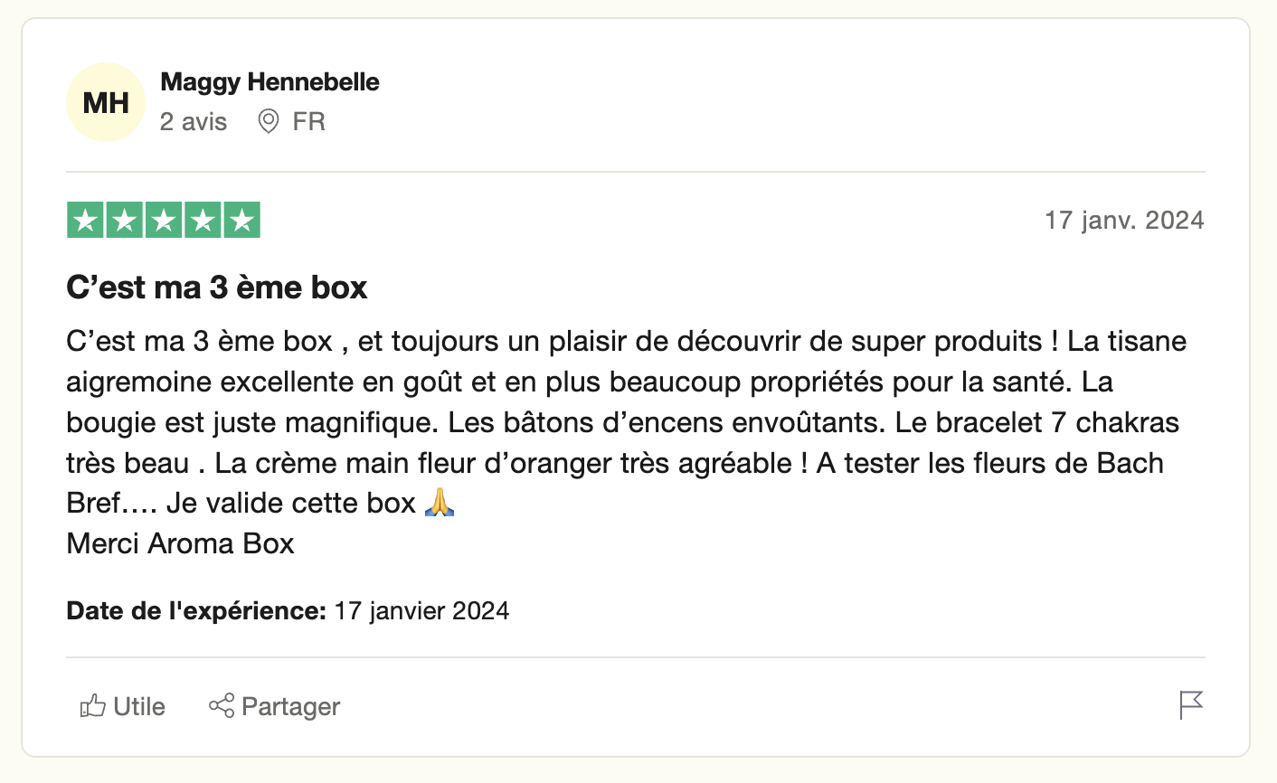This screenshot has width=1277, height=783.
Task: Click the second green star
Action: coord(125,221)
